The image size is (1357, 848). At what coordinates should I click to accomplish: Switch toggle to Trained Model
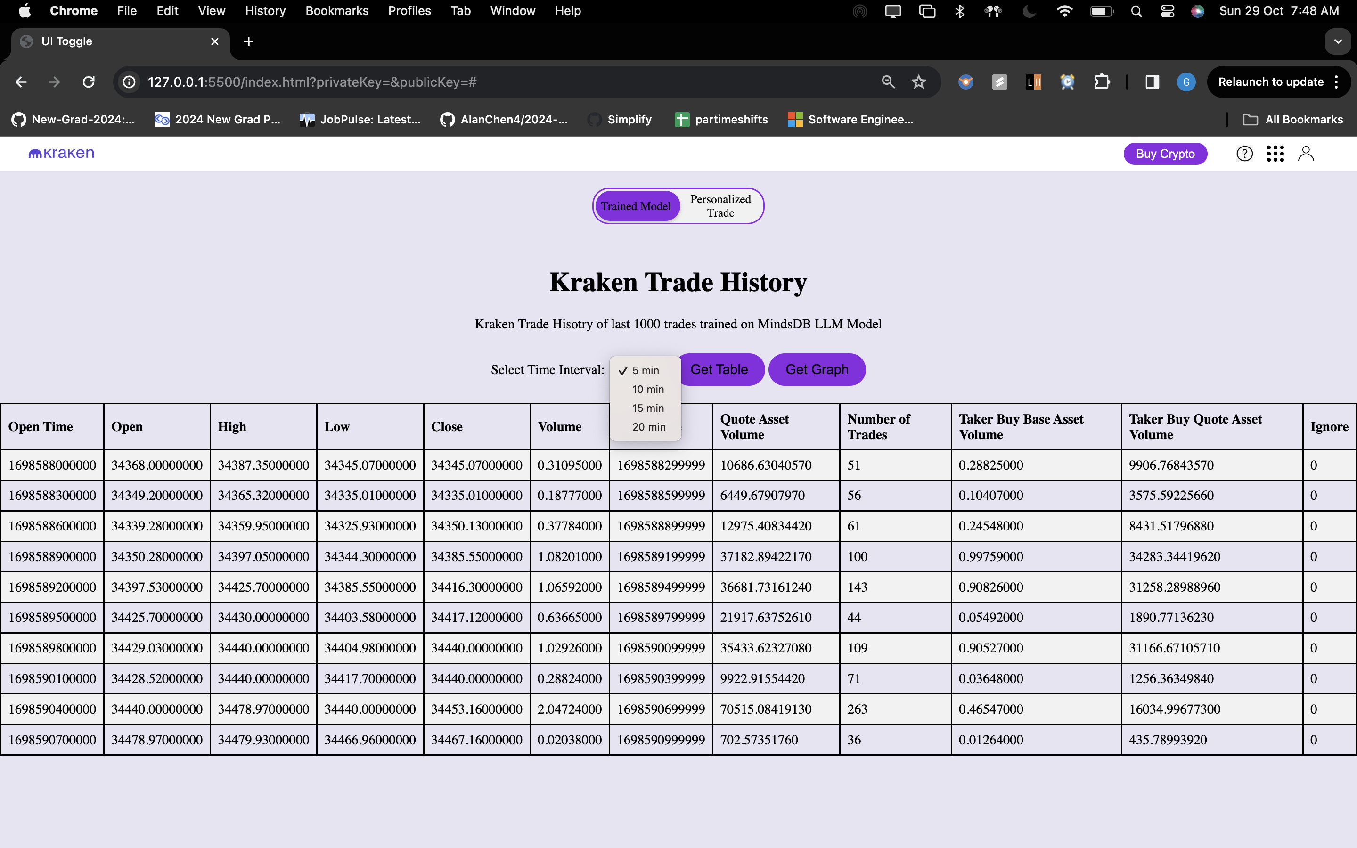coord(636,206)
